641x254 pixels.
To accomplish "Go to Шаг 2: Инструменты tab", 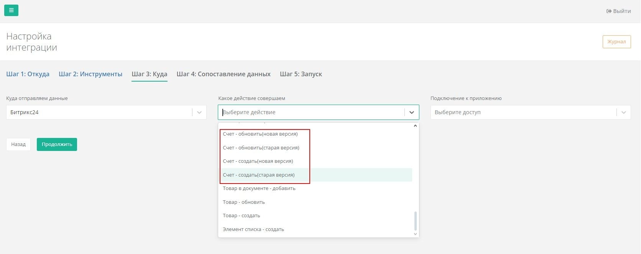I will (90, 74).
